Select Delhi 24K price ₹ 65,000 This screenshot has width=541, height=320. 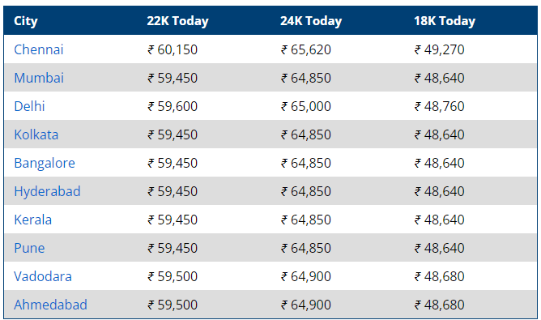coord(306,106)
